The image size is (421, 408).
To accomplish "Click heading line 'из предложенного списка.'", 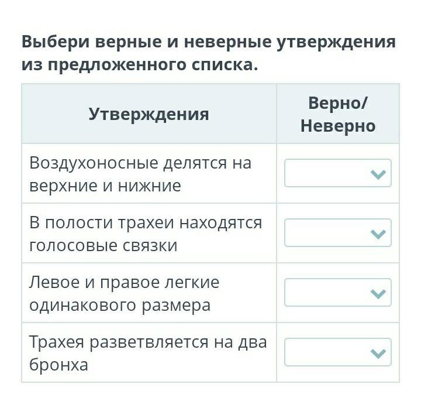I will [x=139, y=64].
